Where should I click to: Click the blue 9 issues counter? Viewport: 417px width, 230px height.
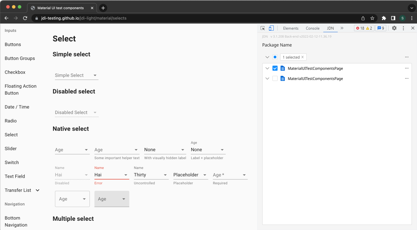tap(381, 28)
